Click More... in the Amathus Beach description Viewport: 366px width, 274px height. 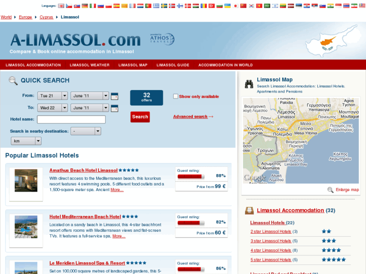click(117, 190)
